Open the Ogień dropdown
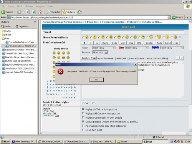The height and width of the screenshot is (144, 192). click(172, 48)
